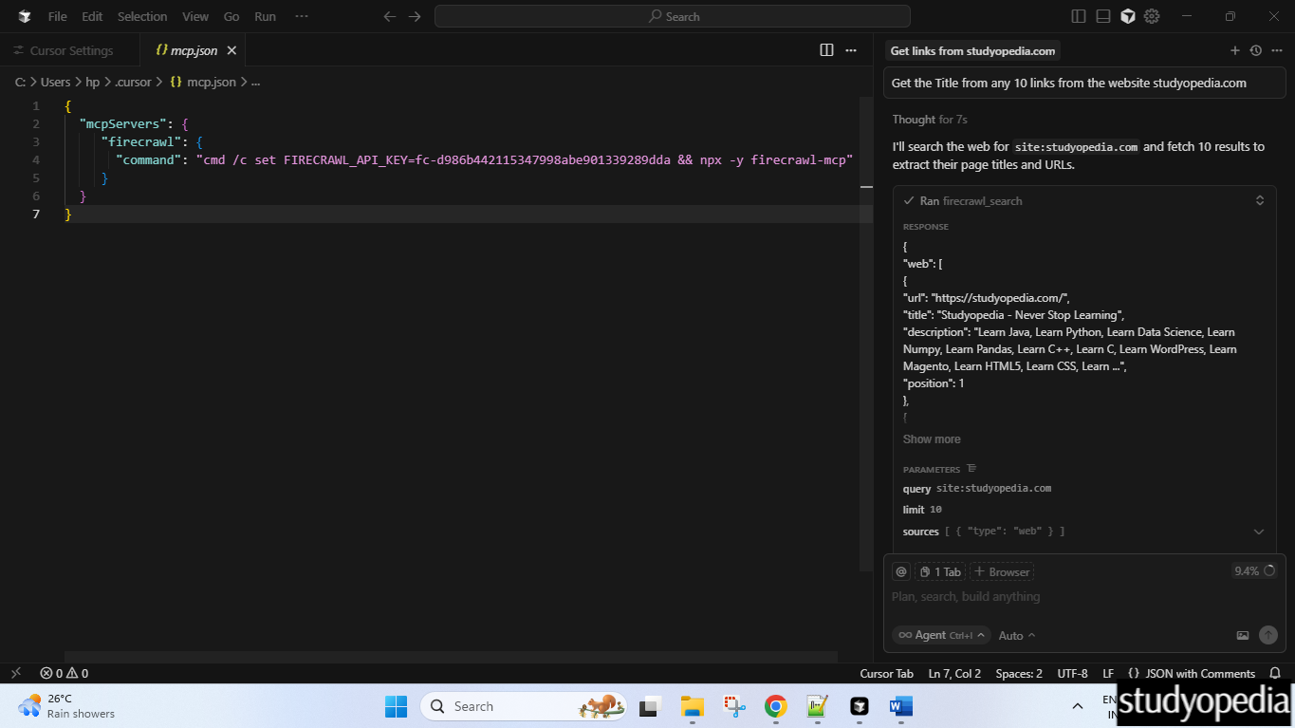
Task: Click the 9.4% context usage indicator
Action: [x=1254, y=570]
